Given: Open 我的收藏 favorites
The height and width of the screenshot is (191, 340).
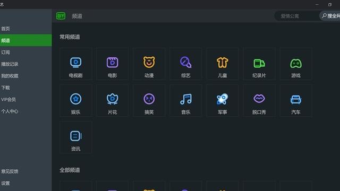Looking at the screenshot, I should coord(26,76).
